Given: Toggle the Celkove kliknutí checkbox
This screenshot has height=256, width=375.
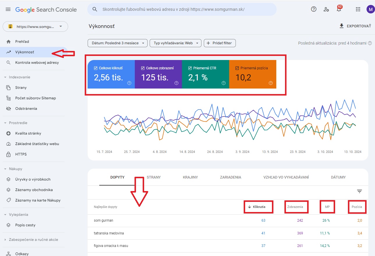Looking at the screenshot, I should [x=95, y=68].
